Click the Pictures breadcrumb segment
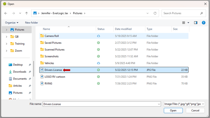Image resolution: width=210 pixels, height=118 pixels. 78,13
